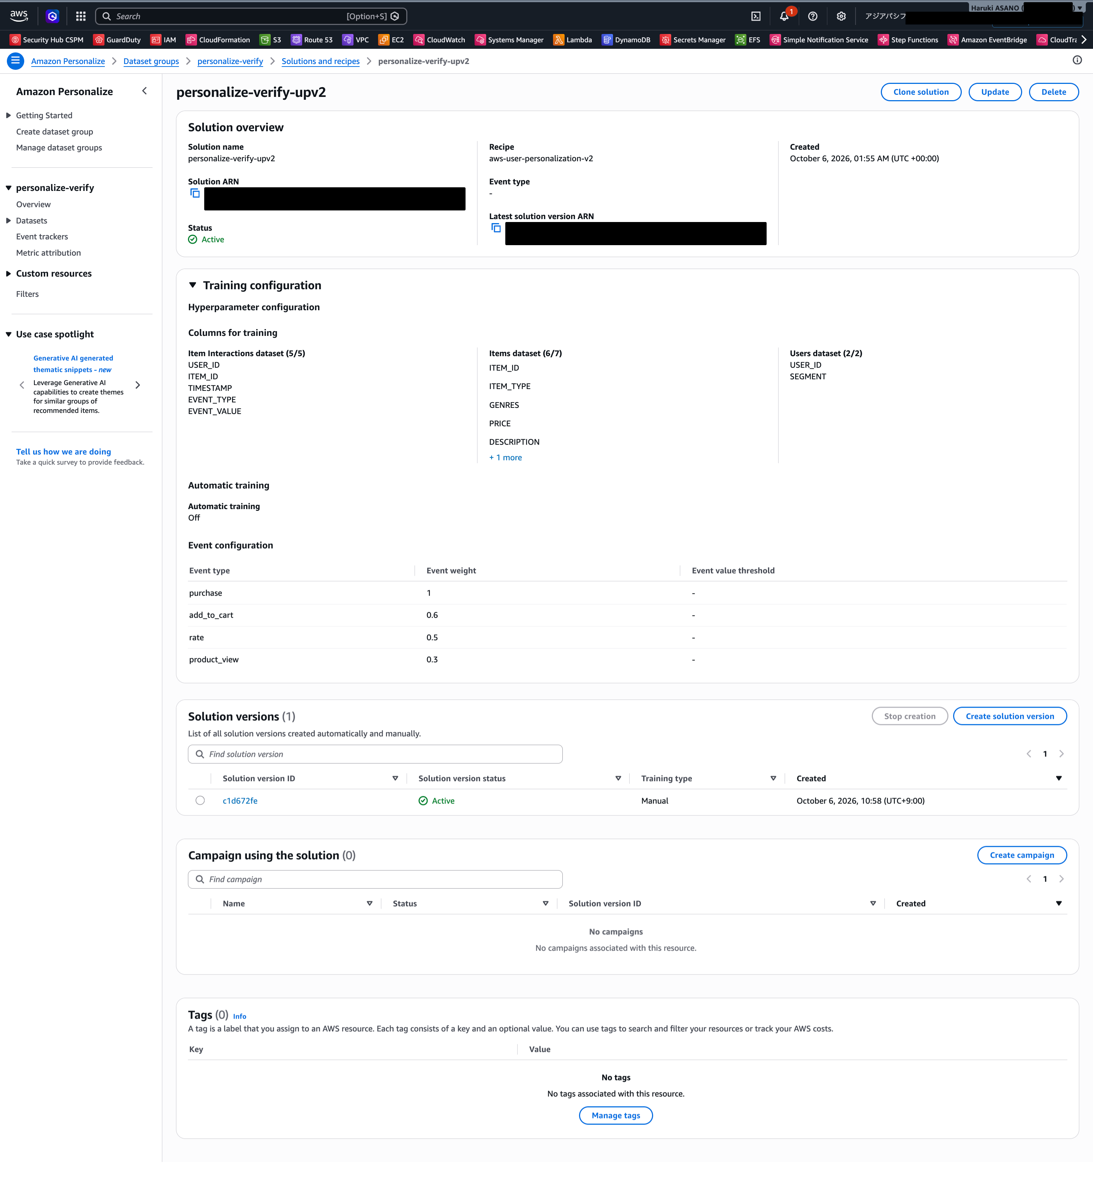Show next use case spotlight card
Viewport: 1093px width, 1182px height.
(138, 385)
